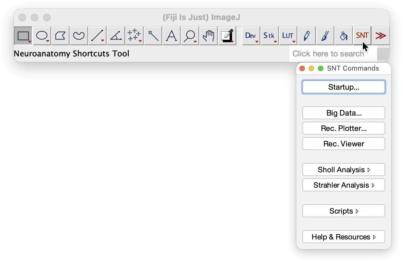Select the Paintbrush tool
Viewport: 403px width, 261px height.
pos(325,36)
